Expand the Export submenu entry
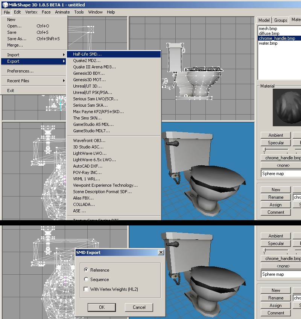301x319 pixels. coord(34,61)
